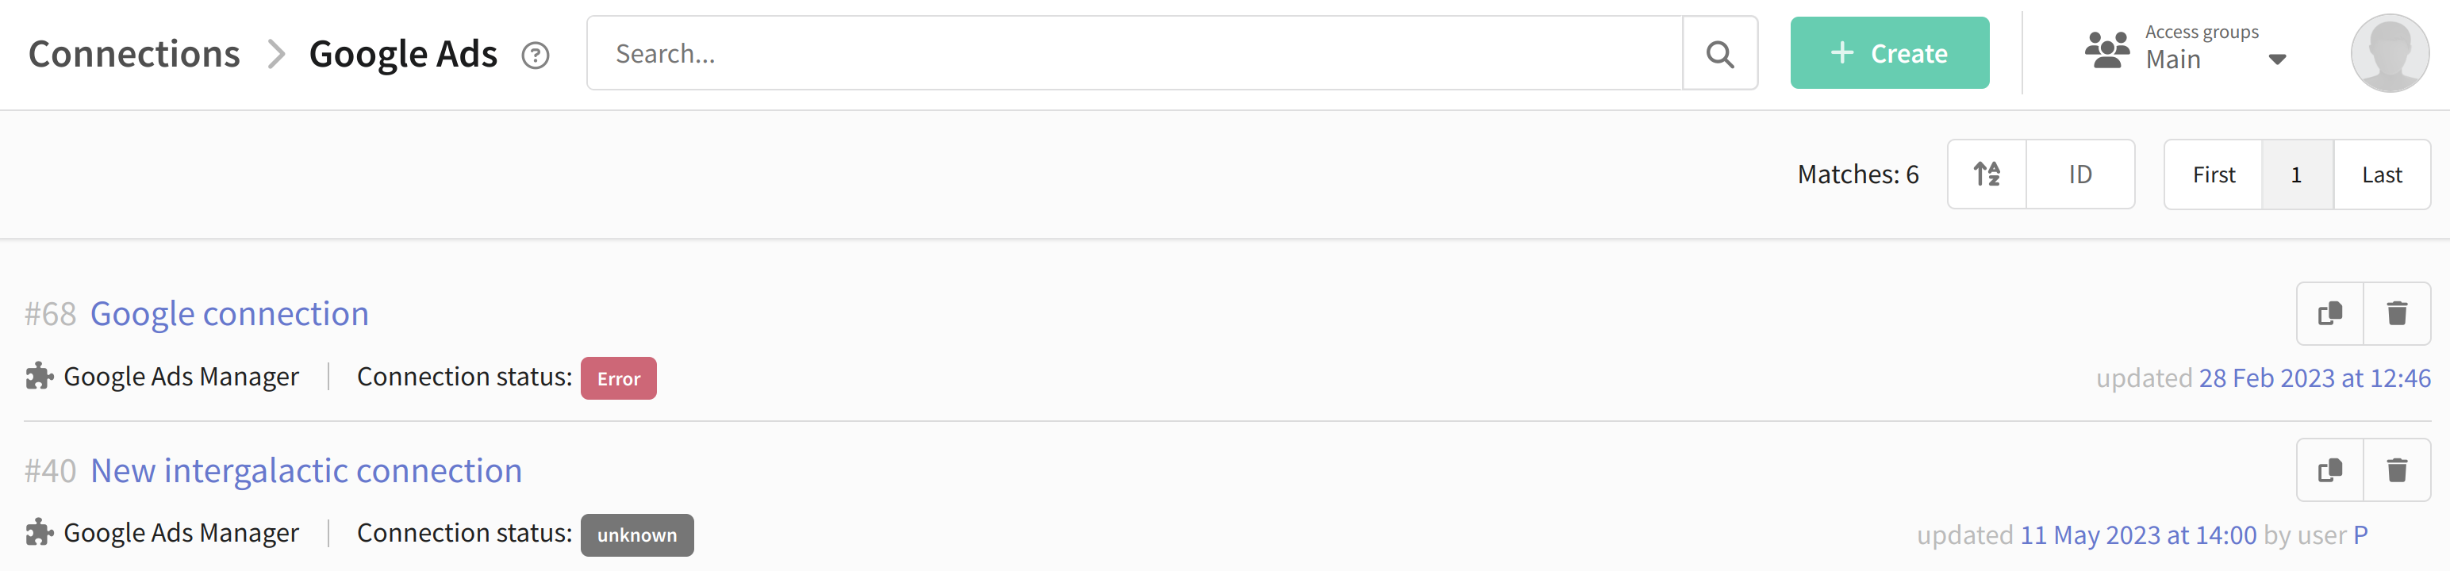Go to the Last page

(x=2382, y=174)
